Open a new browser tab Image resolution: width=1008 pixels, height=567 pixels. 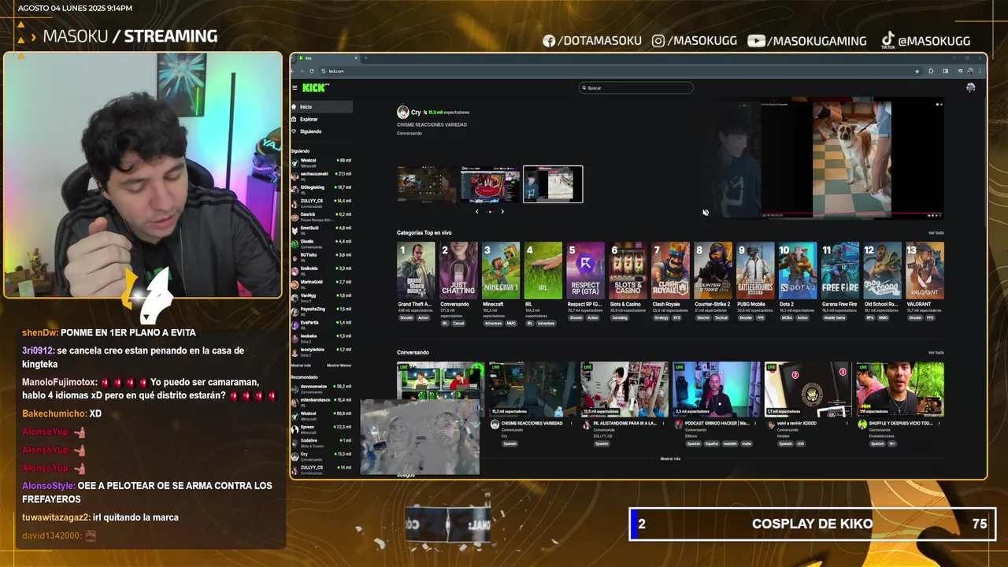[365, 57]
